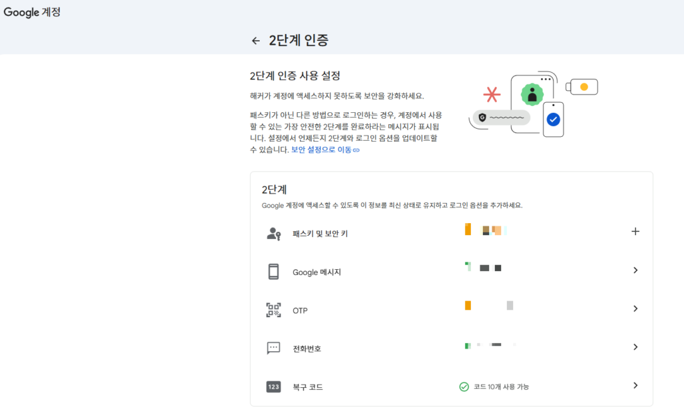Viewport: 684px width, 418px height.
Task: Click the green checkmark next to 코드 10개 사용 가능
Action: tap(464, 385)
